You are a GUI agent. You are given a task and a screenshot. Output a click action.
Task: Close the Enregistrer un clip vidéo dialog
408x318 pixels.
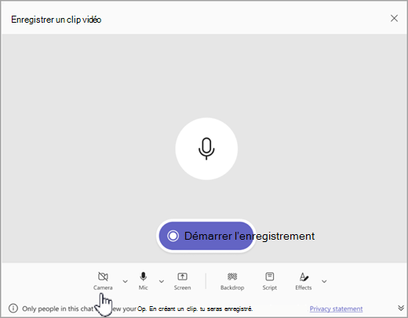tap(394, 18)
